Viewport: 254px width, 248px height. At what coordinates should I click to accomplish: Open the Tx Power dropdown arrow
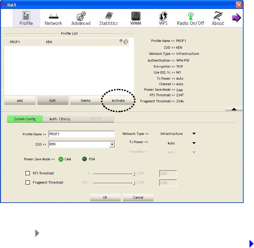click(x=194, y=143)
